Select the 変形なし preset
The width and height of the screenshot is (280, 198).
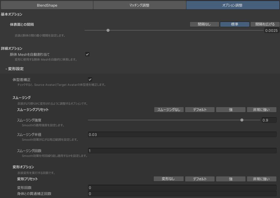point(168,179)
